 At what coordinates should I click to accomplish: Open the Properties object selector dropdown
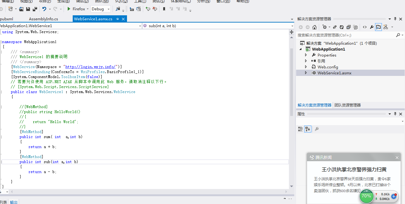403,121
